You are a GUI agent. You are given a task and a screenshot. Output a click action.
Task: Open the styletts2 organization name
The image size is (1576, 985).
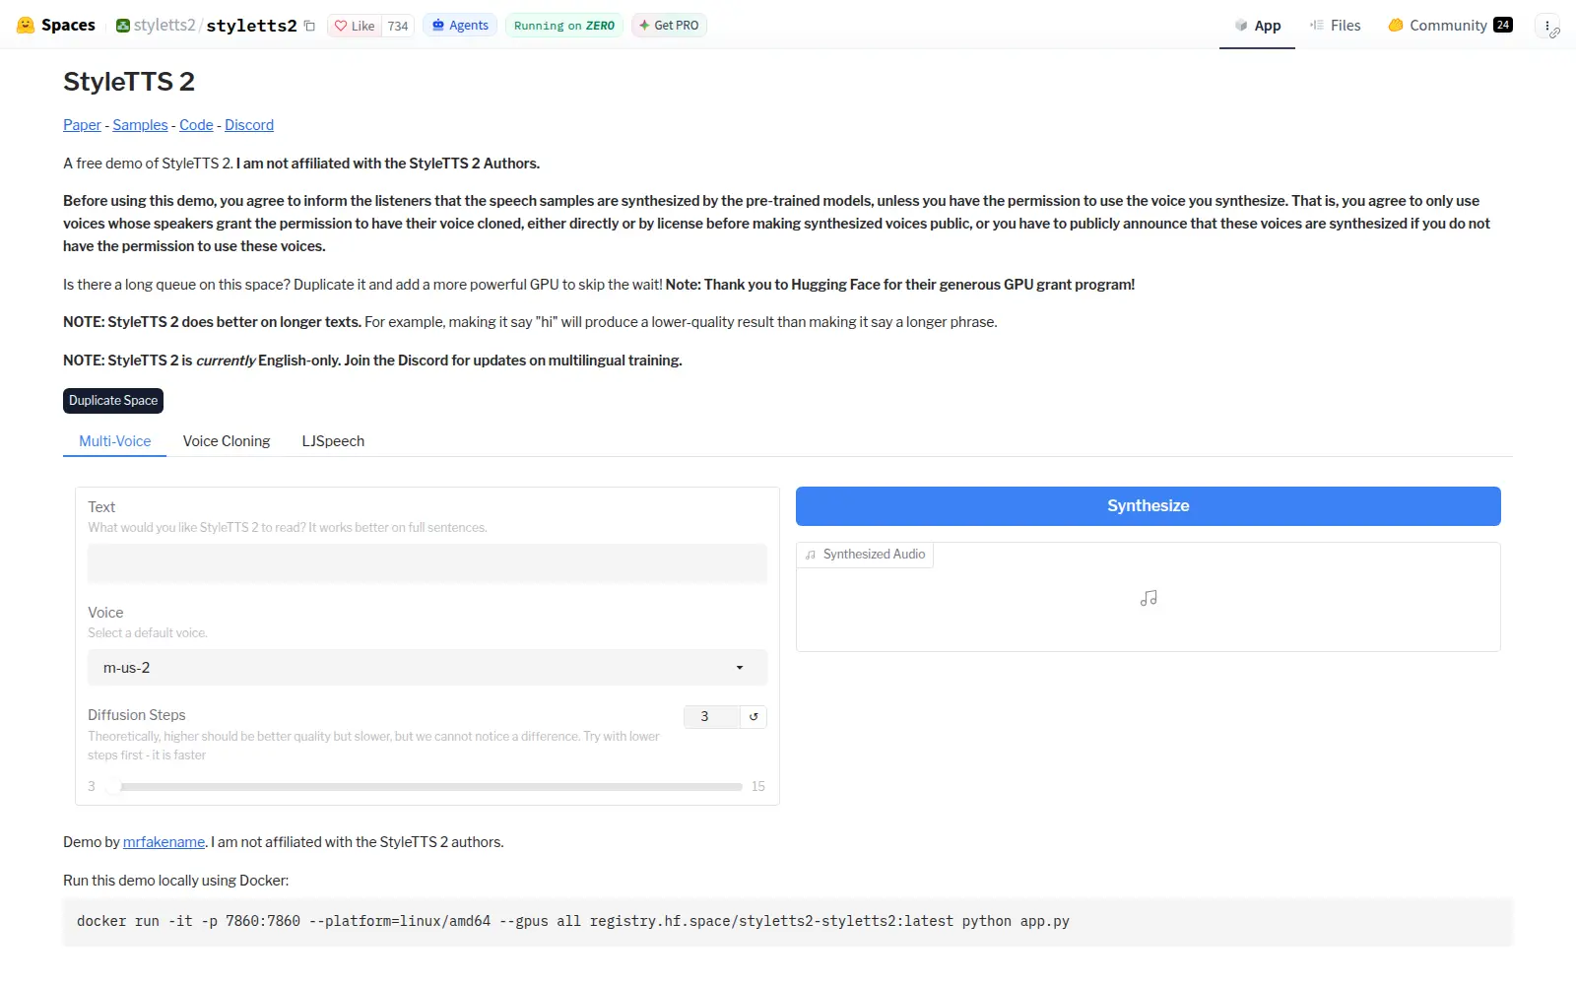164,26
